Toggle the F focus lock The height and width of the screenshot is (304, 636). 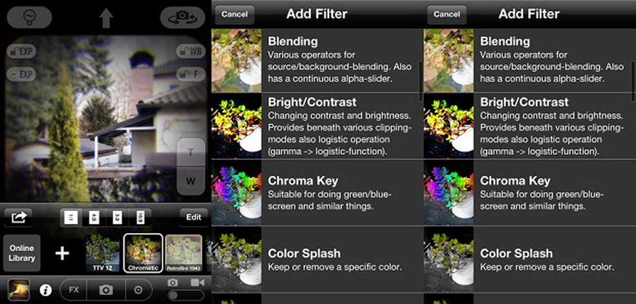[x=191, y=74]
